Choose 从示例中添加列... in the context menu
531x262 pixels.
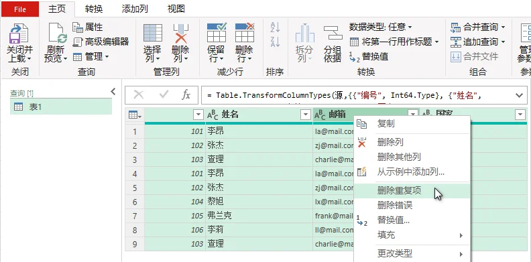tap(412, 172)
